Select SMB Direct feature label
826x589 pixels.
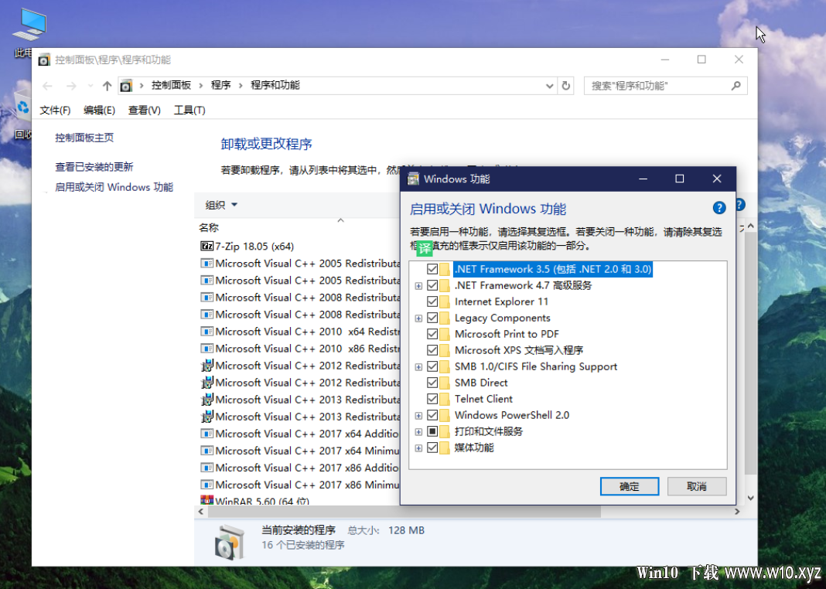[x=482, y=383]
